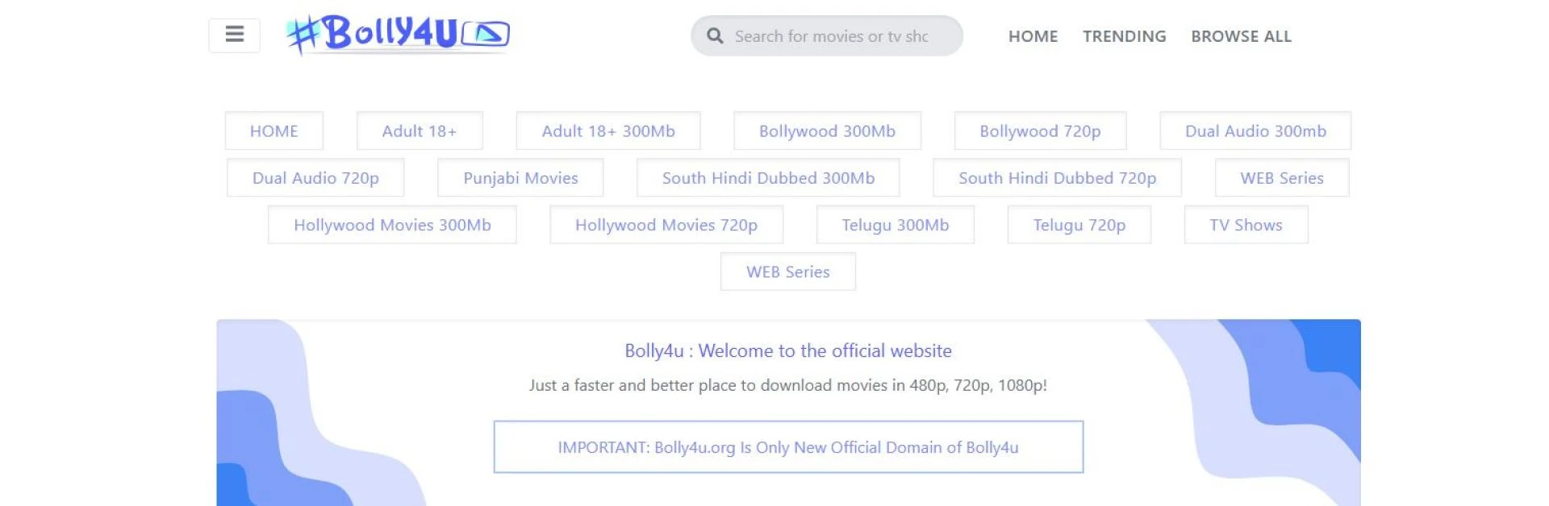Open the Adult 18+ category
Viewport: 1549px width, 506px height.
420,131
